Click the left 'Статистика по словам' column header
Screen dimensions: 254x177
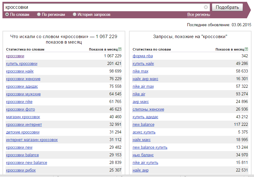point(25,49)
